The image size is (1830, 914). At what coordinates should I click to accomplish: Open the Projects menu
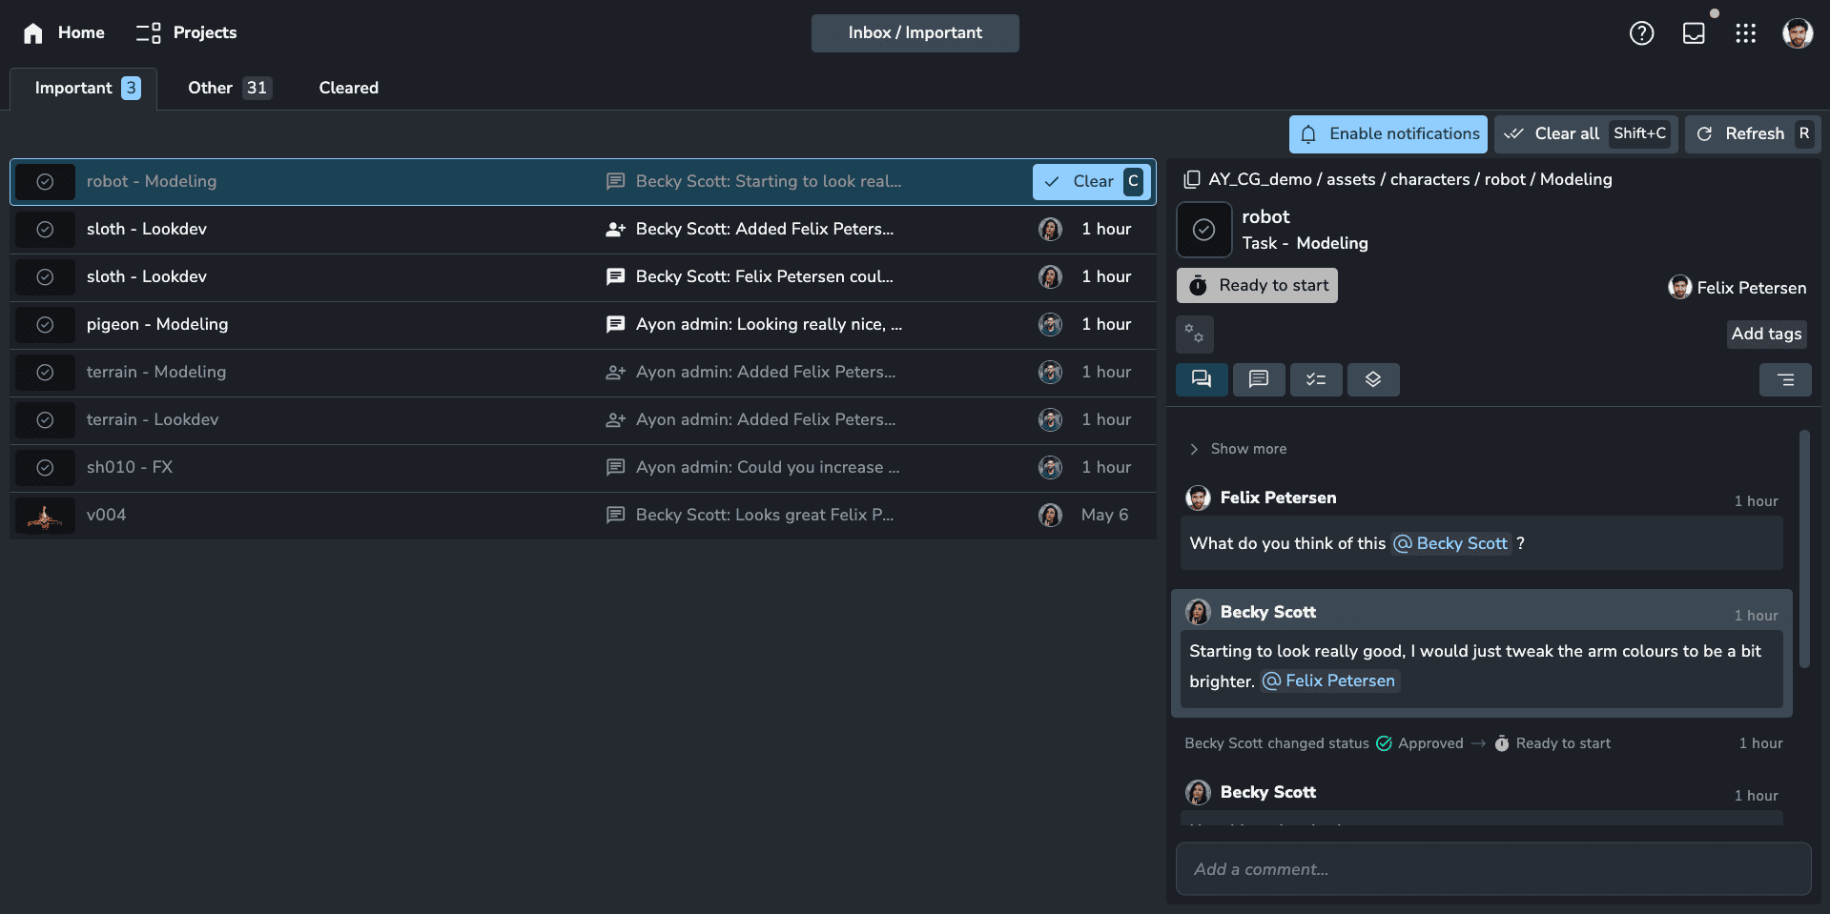(186, 32)
